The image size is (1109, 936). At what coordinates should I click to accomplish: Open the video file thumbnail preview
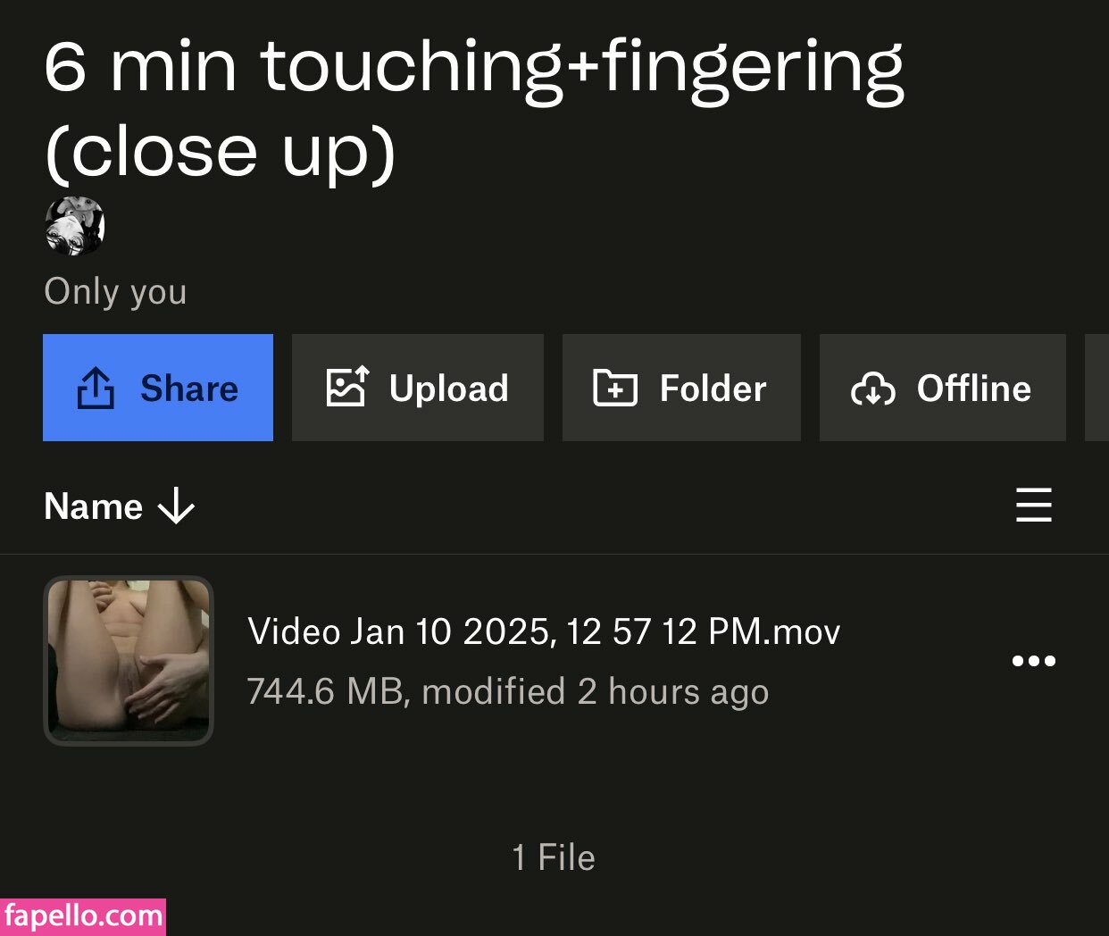point(129,661)
